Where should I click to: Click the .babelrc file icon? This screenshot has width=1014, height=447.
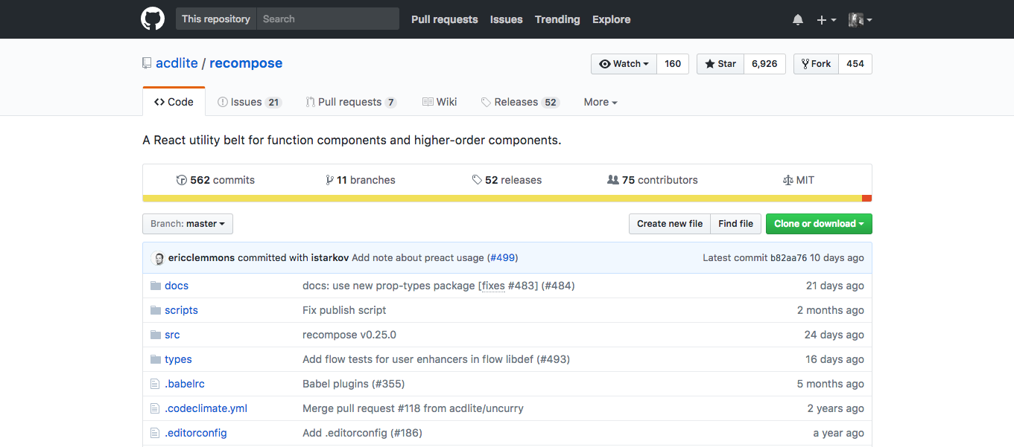click(155, 384)
